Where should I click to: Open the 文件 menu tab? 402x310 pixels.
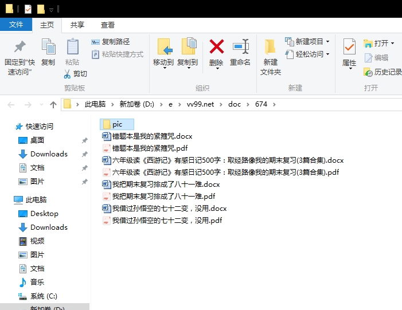(x=16, y=25)
